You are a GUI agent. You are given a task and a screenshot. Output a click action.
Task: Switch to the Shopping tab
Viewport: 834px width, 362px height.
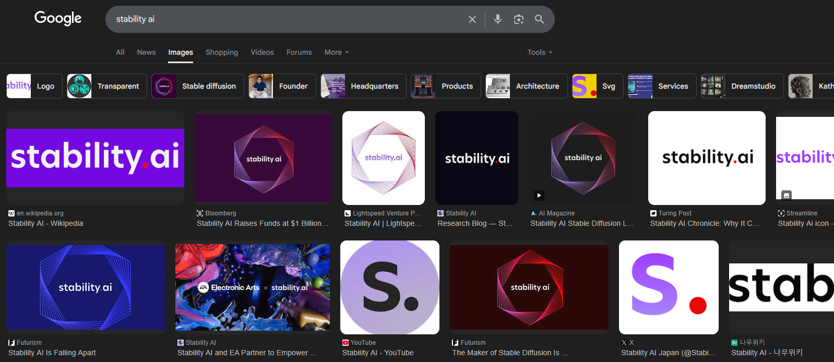(x=222, y=52)
